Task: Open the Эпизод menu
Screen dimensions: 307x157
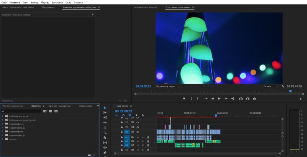Action: click(x=35, y=2)
